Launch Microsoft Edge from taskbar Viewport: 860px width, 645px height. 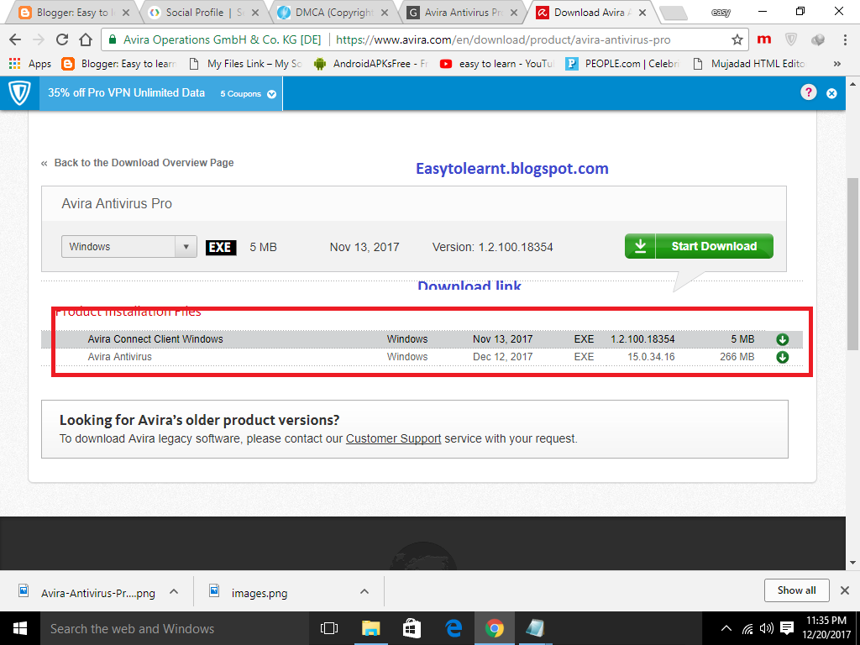tap(453, 628)
